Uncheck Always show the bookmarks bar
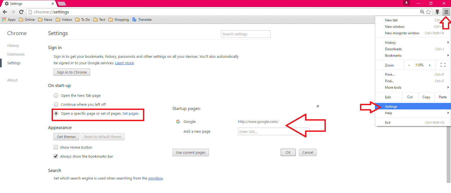This screenshot has width=451, height=193. click(56, 156)
